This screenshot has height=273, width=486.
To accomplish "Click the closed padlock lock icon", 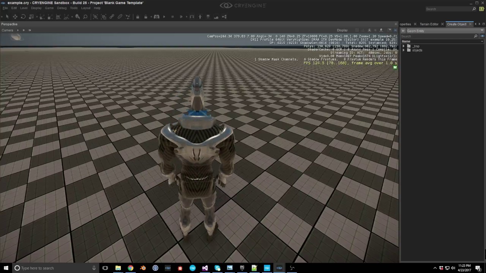I will 137,17.
